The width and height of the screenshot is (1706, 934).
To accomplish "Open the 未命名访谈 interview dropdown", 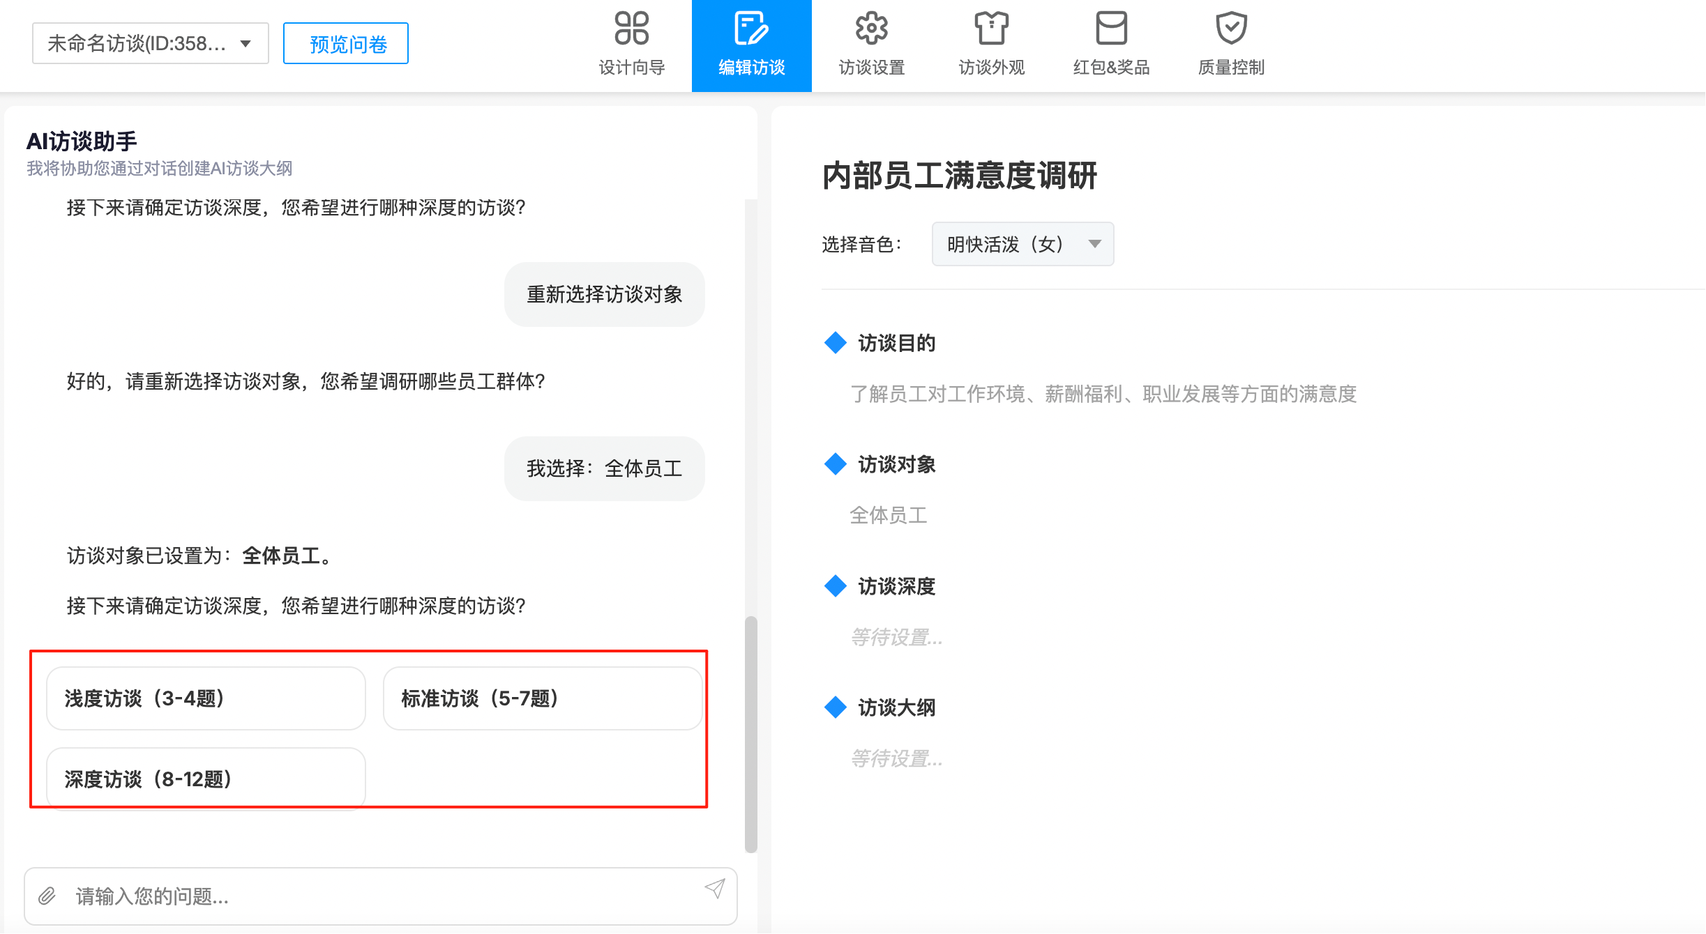I will point(149,43).
